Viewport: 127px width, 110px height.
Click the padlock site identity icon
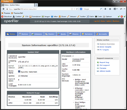coord(7,9)
